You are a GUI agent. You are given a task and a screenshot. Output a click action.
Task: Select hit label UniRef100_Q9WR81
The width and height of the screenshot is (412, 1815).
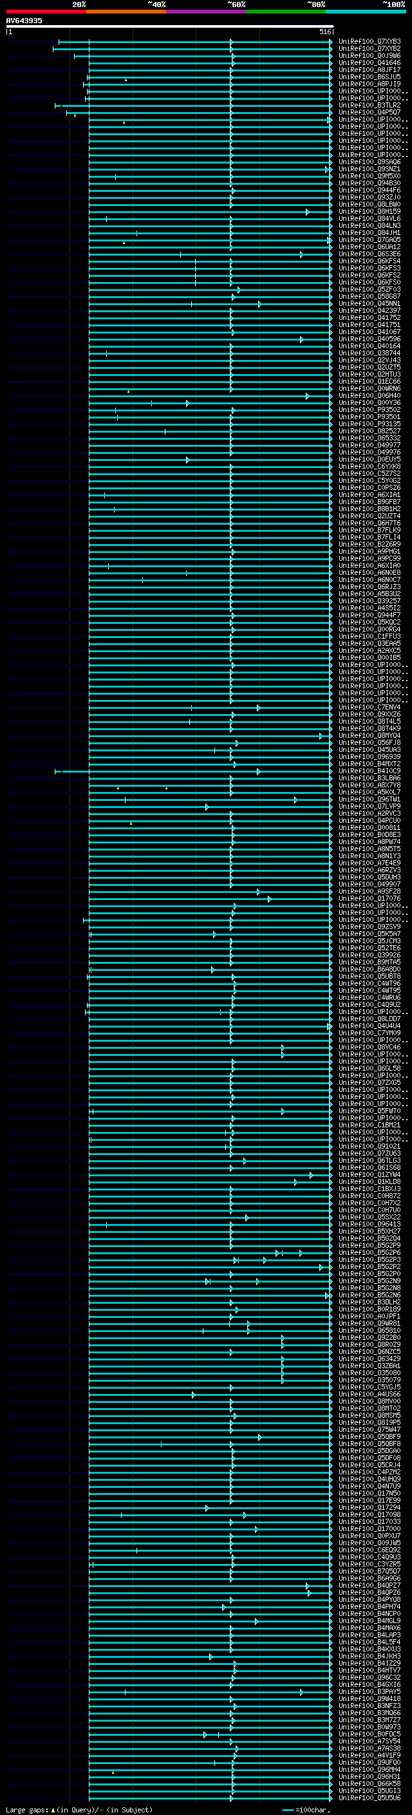coord(370,1323)
